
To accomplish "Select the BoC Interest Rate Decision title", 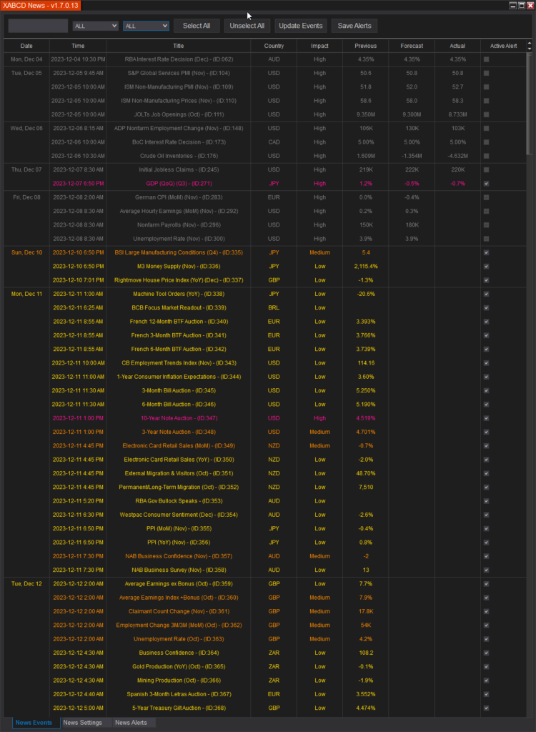I will click(179, 142).
